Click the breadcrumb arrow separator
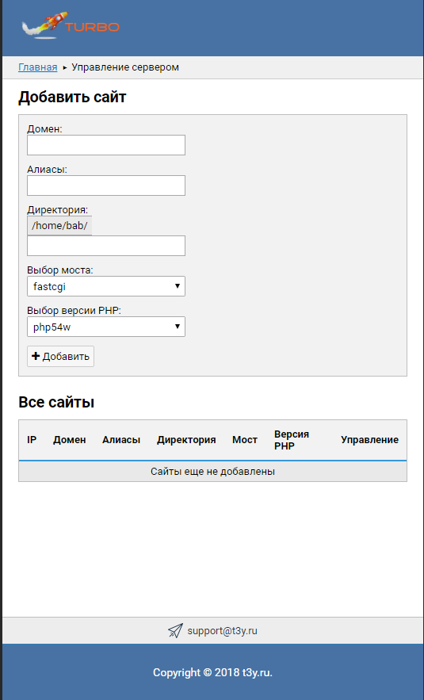The image size is (424, 700). (x=65, y=68)
